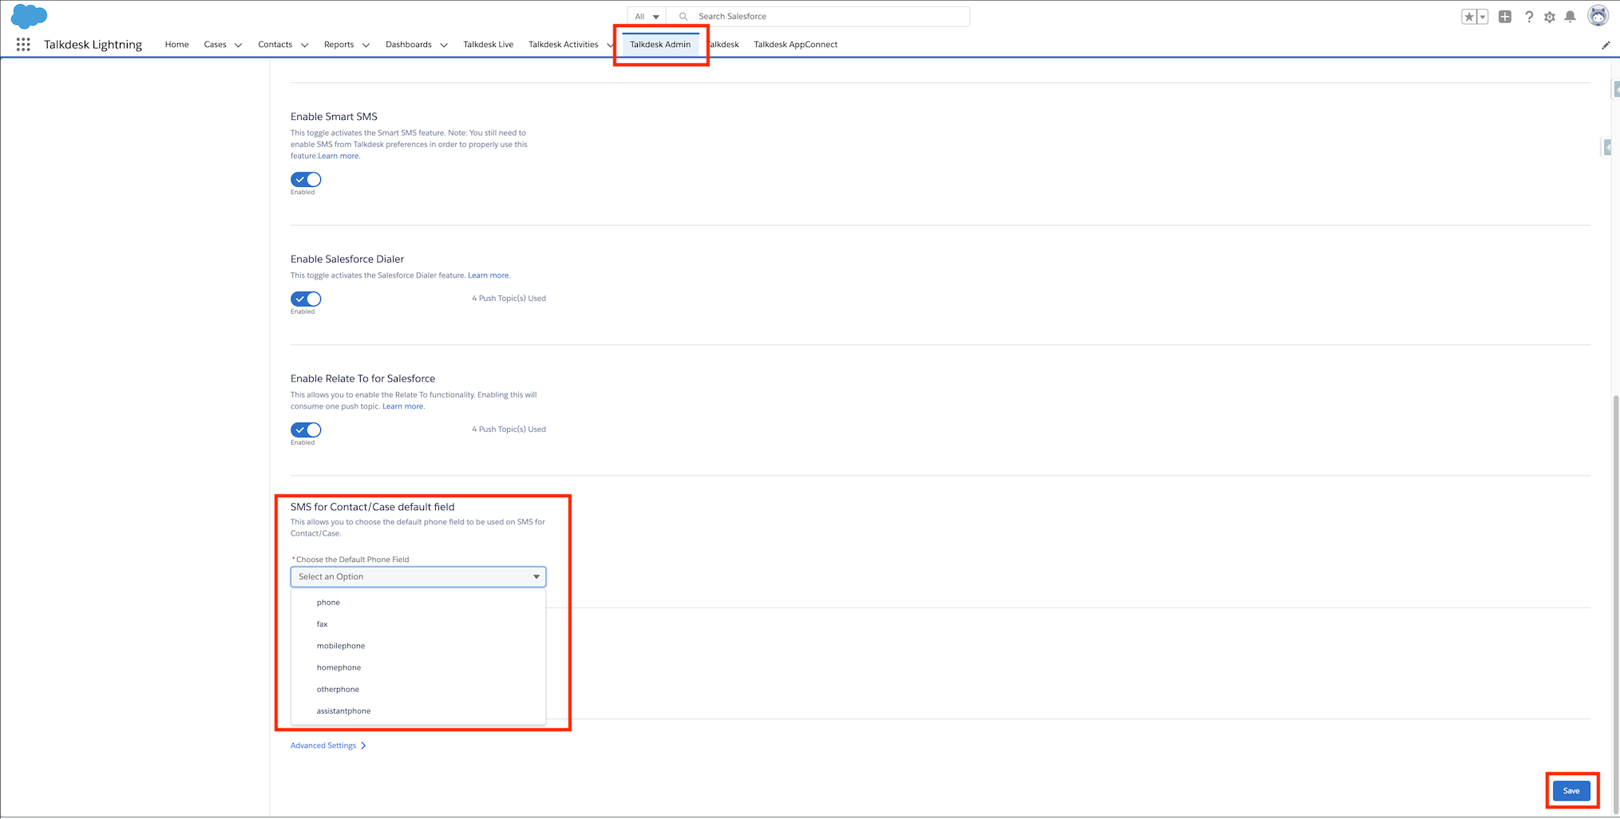
Task: Expand the Contacts tab chevron
Action: tap(304, 45)
